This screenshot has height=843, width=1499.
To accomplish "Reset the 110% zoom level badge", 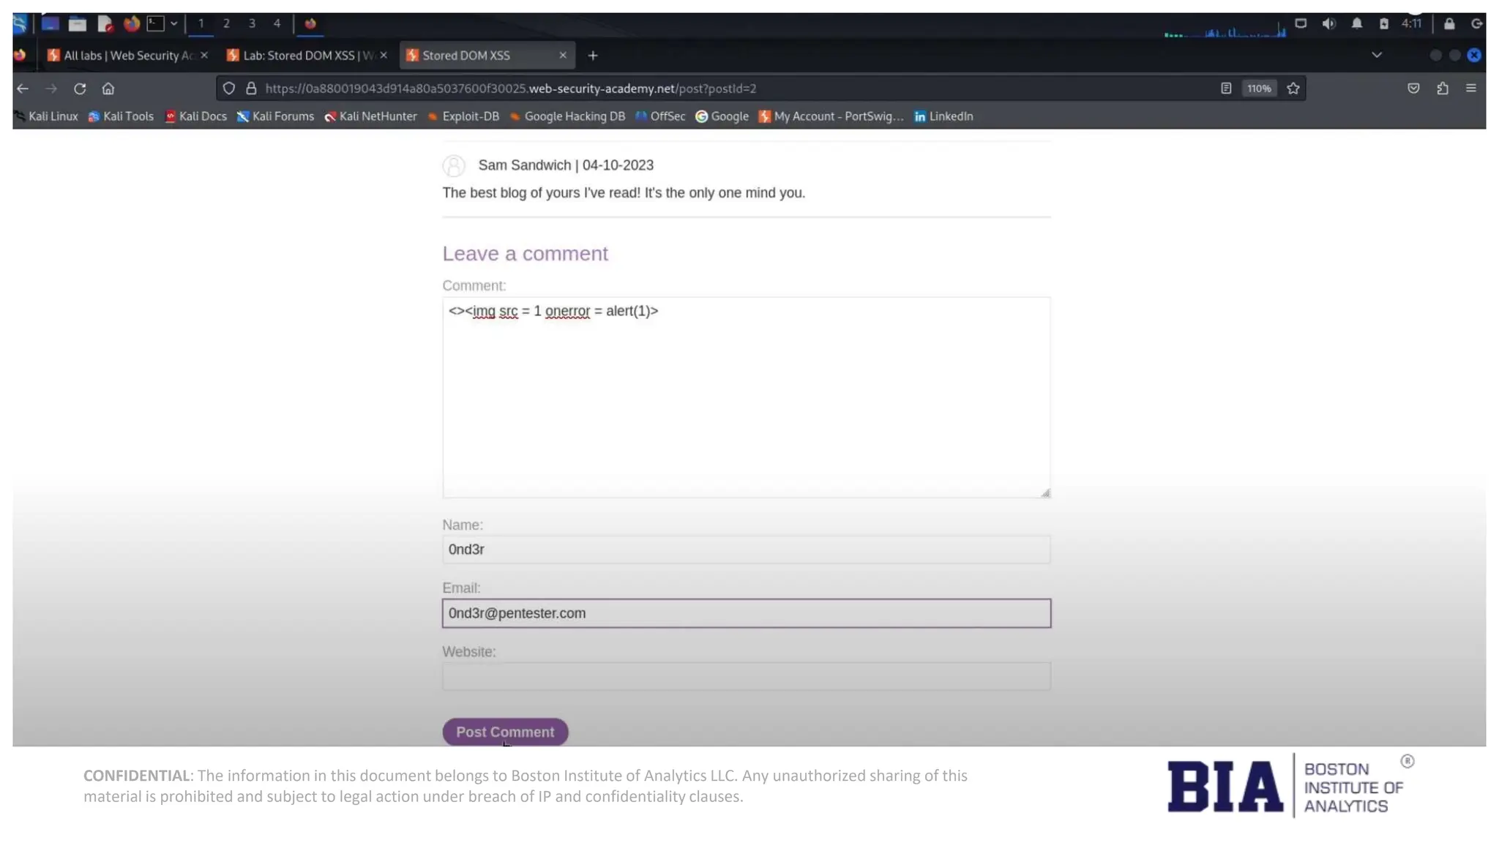I will tap(1259, 89).
